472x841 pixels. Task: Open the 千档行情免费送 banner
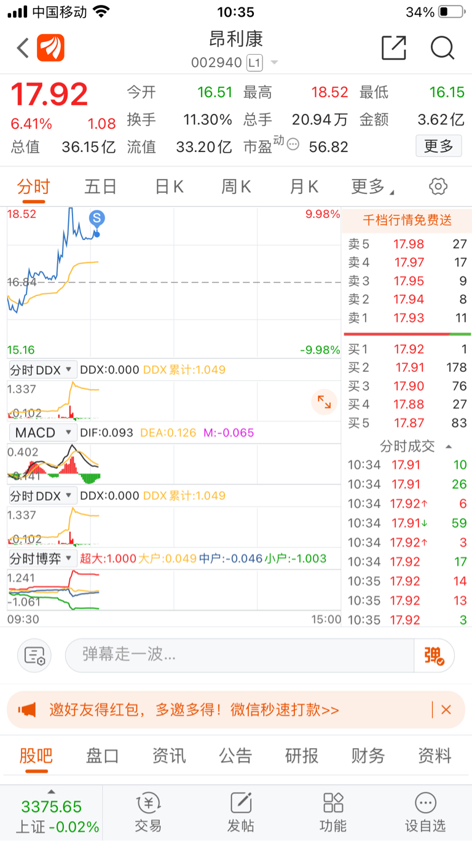[x=407, y=220]
